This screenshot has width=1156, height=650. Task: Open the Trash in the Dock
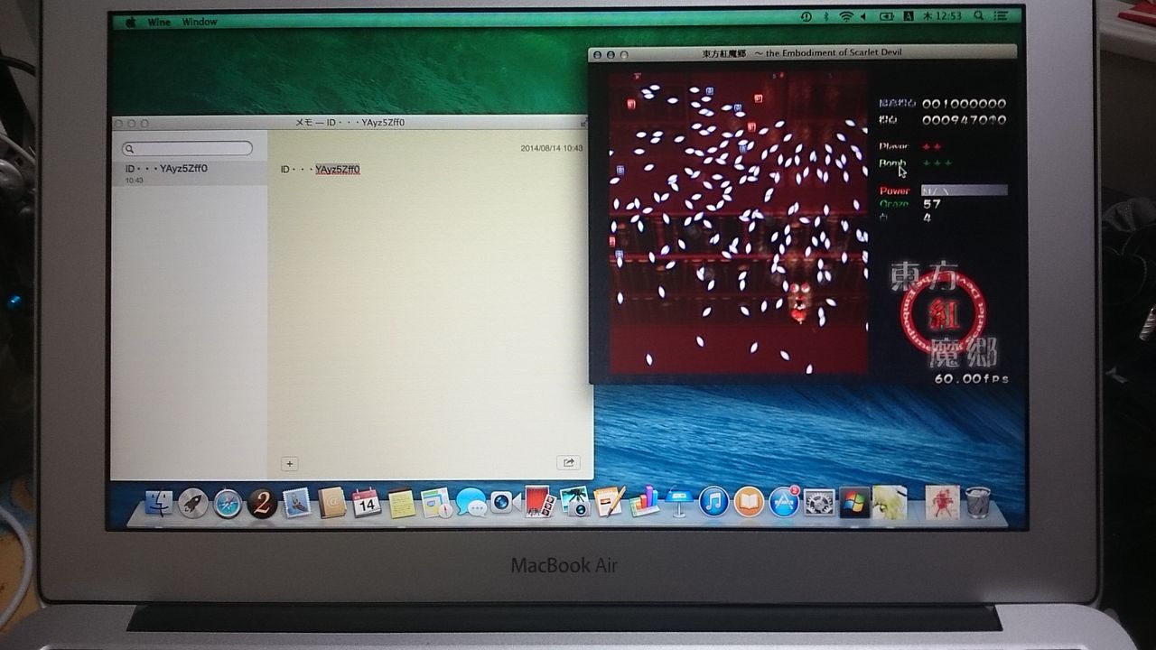[x=978, y=502]
